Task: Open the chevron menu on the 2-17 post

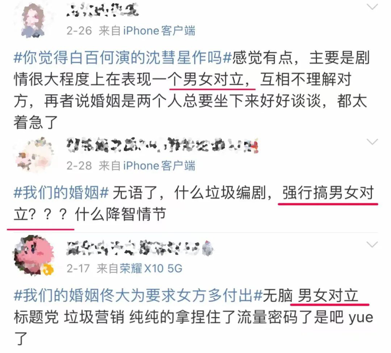Action: click(372, 245)
